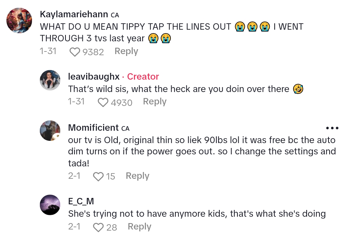Reply to leavibaughx's comment

pyautogui.click(x=154, y=102)
